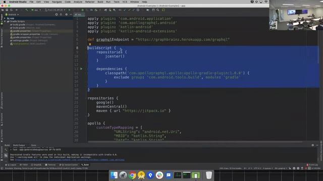
Task: Open Finder from the Dock
Action: (114, 175)
